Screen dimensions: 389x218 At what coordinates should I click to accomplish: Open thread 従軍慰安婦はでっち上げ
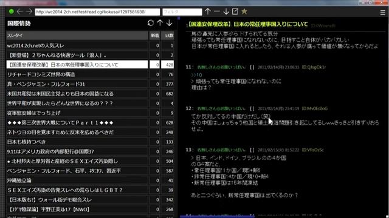77,113
